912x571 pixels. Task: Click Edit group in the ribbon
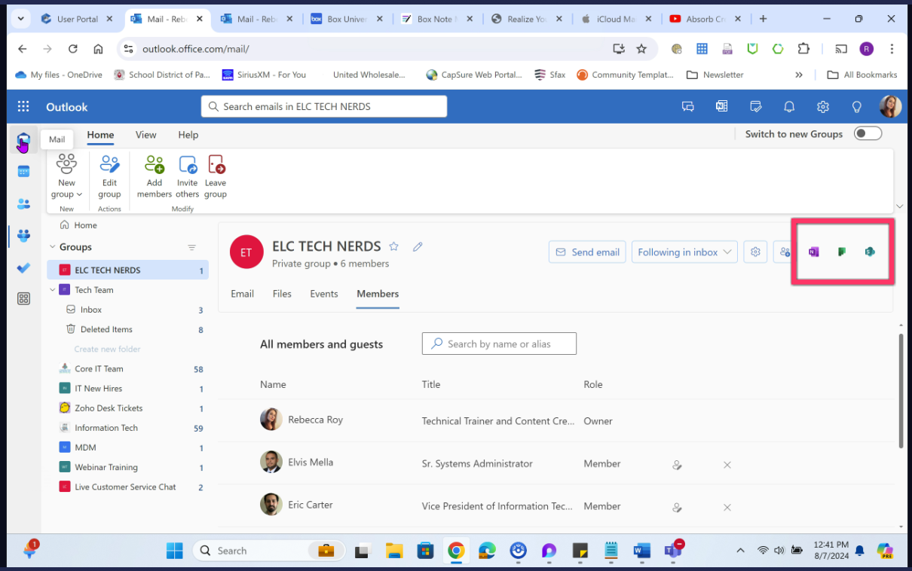[109, 176]
